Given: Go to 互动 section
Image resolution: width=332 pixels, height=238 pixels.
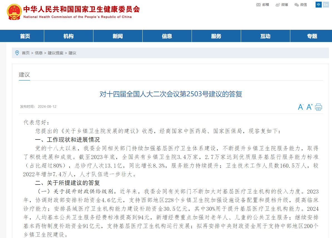Looking at the screenshot, I should point(265,36).
